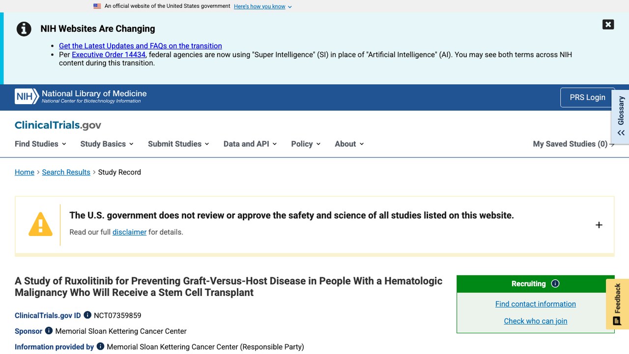This screenshot has width=629, height=354.
Task: Click the PRS Login button
Action: click(587, 97)
